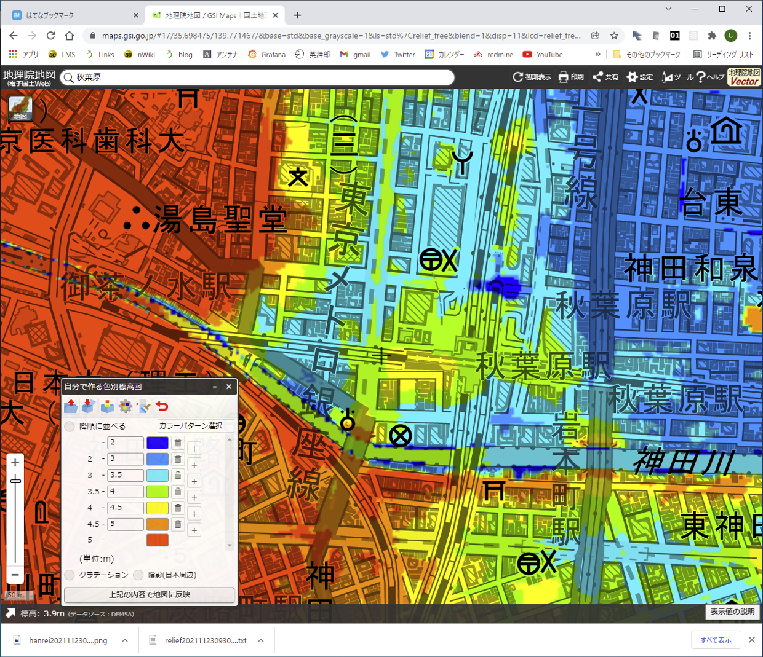This screenshot has width=763, height=657.
Task: Toggle 陰影(日本周辺) shading option
Action: pos(138,575)
